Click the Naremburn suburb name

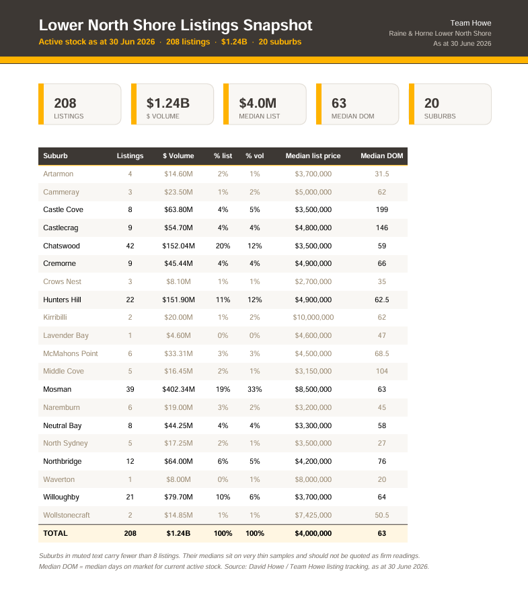coord(61,407)
